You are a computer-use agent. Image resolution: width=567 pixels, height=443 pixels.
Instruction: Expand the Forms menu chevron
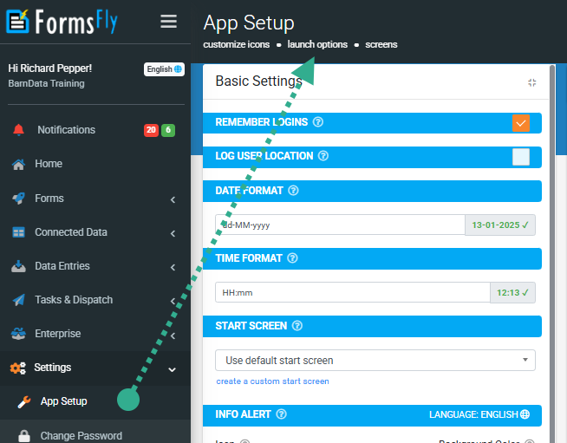[173, 199]
